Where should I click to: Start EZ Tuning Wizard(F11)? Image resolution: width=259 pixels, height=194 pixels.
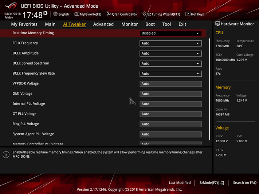coord(161,14)
